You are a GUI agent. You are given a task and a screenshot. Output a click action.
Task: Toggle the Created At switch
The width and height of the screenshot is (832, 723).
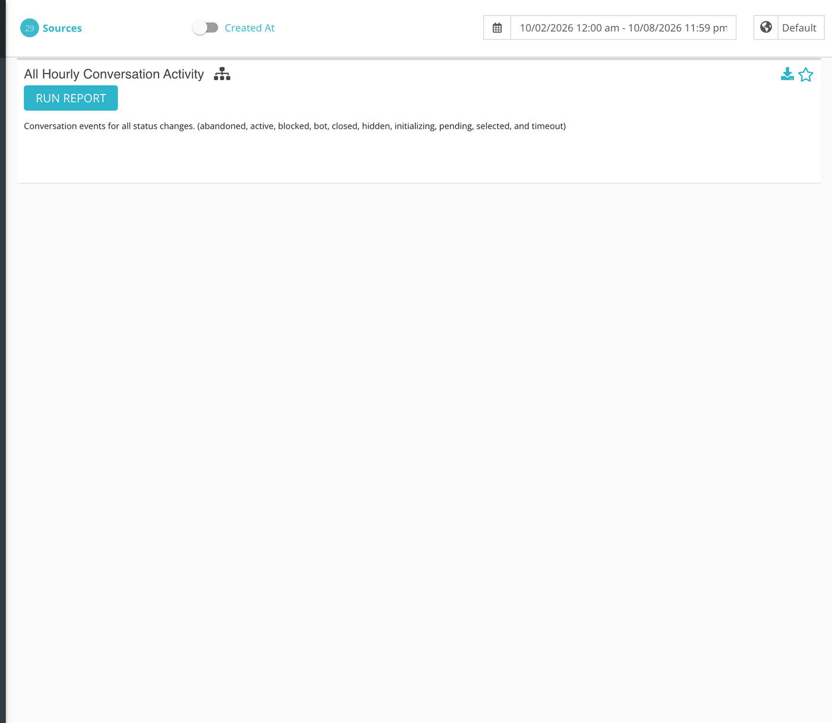(206, 28)
